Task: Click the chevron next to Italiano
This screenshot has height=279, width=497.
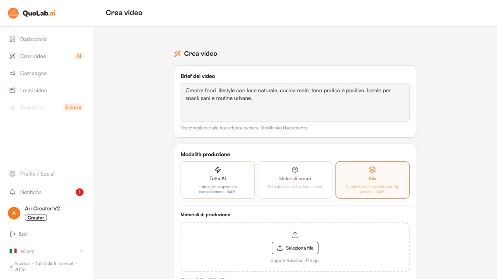Action: point(81,251)
